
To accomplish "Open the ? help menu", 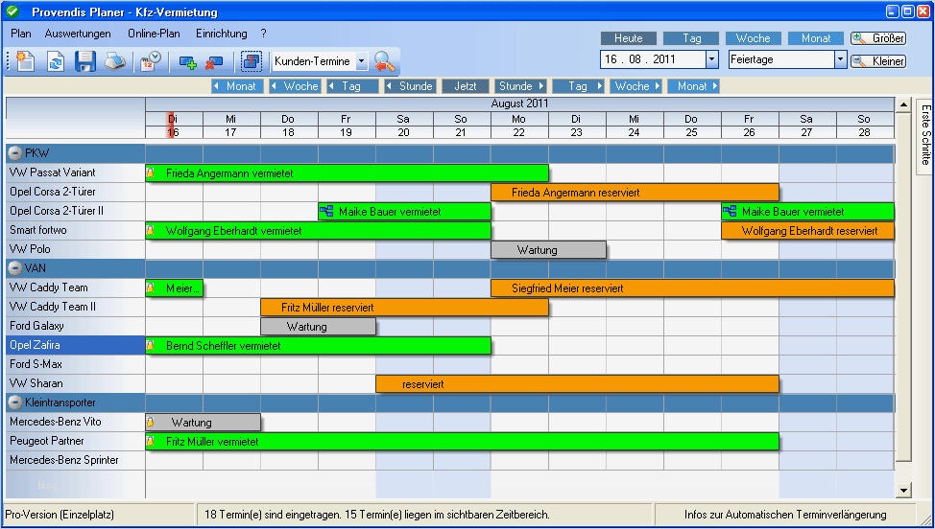I will pos(264,34).
